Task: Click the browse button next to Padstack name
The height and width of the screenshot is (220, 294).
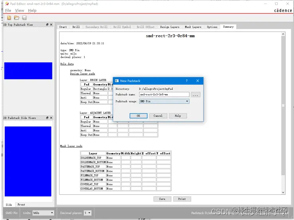Action: click(195, 95)
